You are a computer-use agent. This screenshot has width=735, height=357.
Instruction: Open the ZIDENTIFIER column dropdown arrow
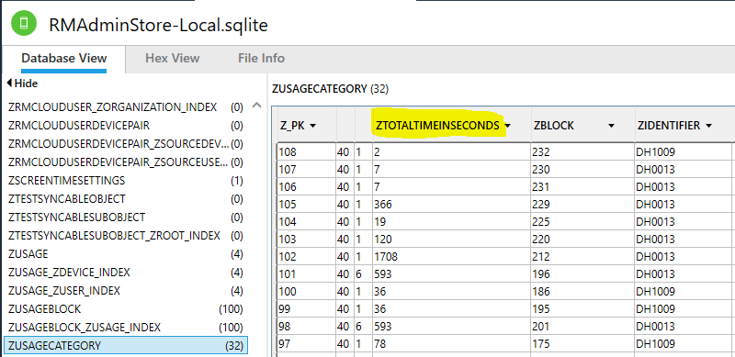click(x=708, y=126)
